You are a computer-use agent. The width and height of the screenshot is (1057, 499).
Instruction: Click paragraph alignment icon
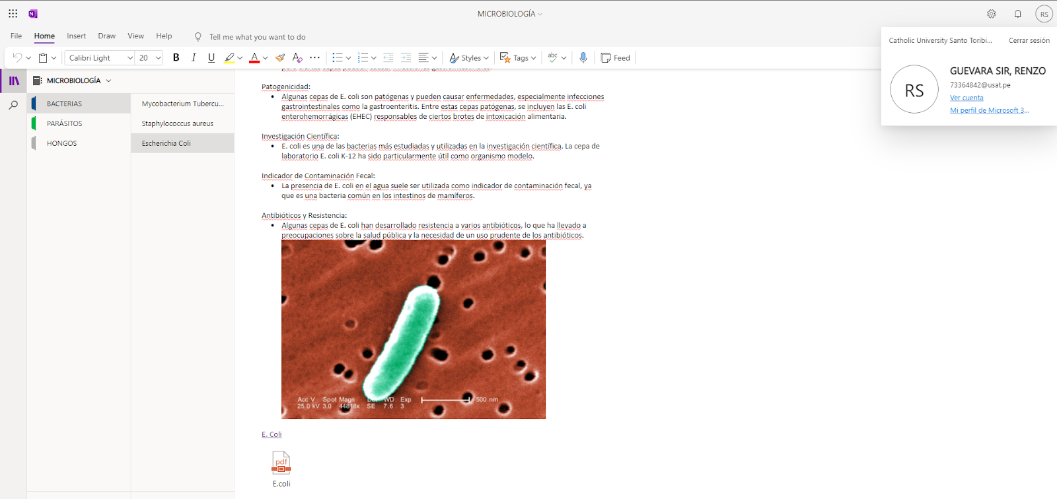(423, 57)
